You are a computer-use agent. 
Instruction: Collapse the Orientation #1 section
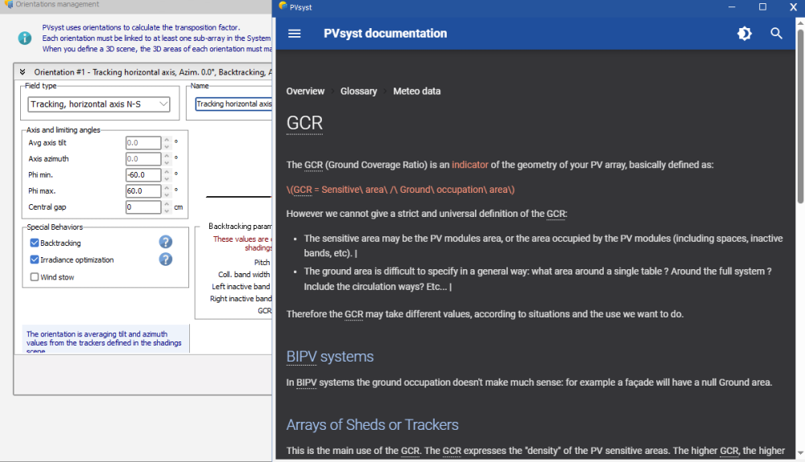click(x=23, y=72)
